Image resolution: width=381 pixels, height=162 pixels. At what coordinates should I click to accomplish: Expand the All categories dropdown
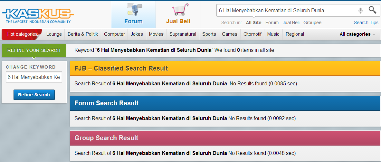click(x=357, y=34)
